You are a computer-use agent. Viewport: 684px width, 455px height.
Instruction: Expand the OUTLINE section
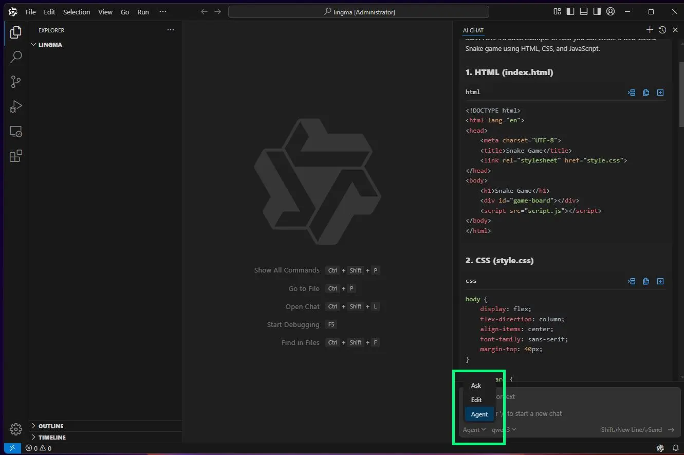pos(50,426)
